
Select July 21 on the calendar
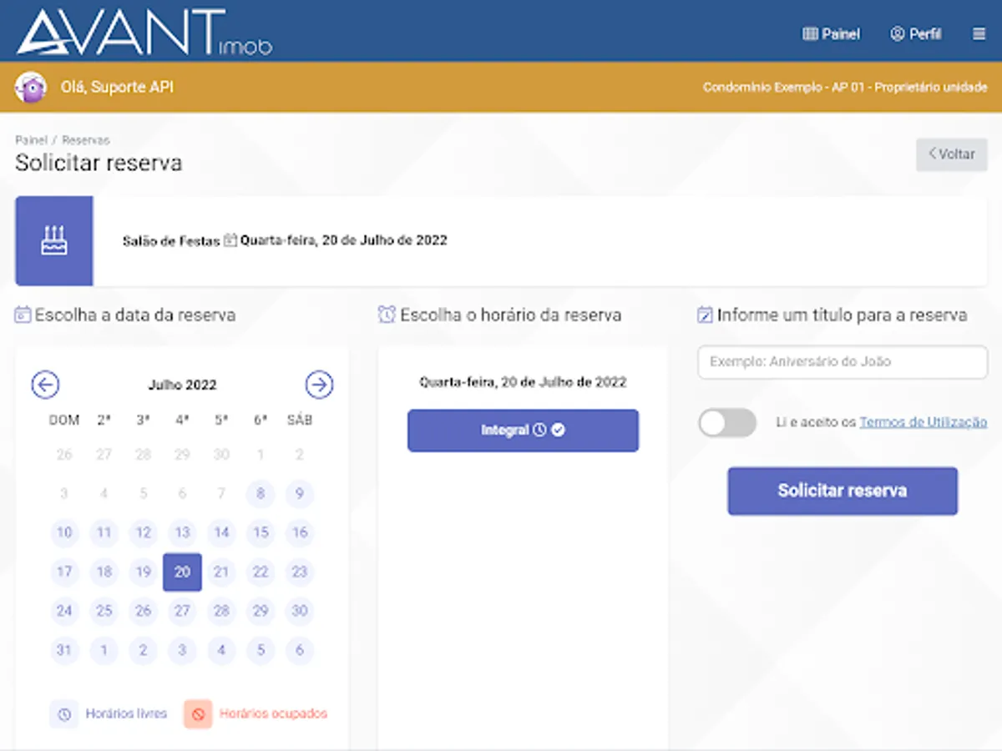[x=221, y=572]
